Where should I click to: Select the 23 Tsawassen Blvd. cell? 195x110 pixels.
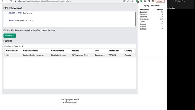[80, 55]
